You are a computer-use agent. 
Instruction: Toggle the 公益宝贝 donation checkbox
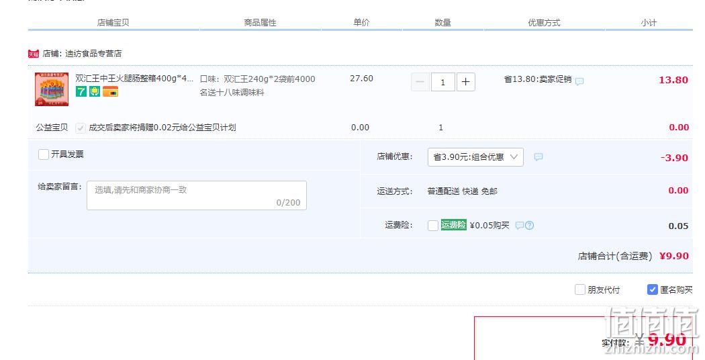pos(81,128)
